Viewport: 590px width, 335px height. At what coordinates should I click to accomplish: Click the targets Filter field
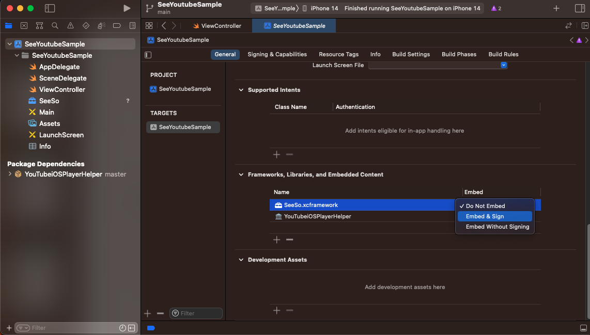click(196, 313)
